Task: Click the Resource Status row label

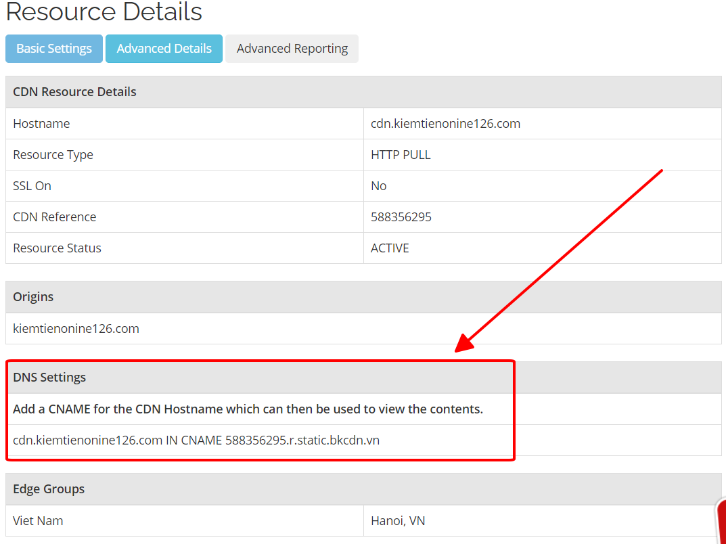Action: [x=57, y=248]
